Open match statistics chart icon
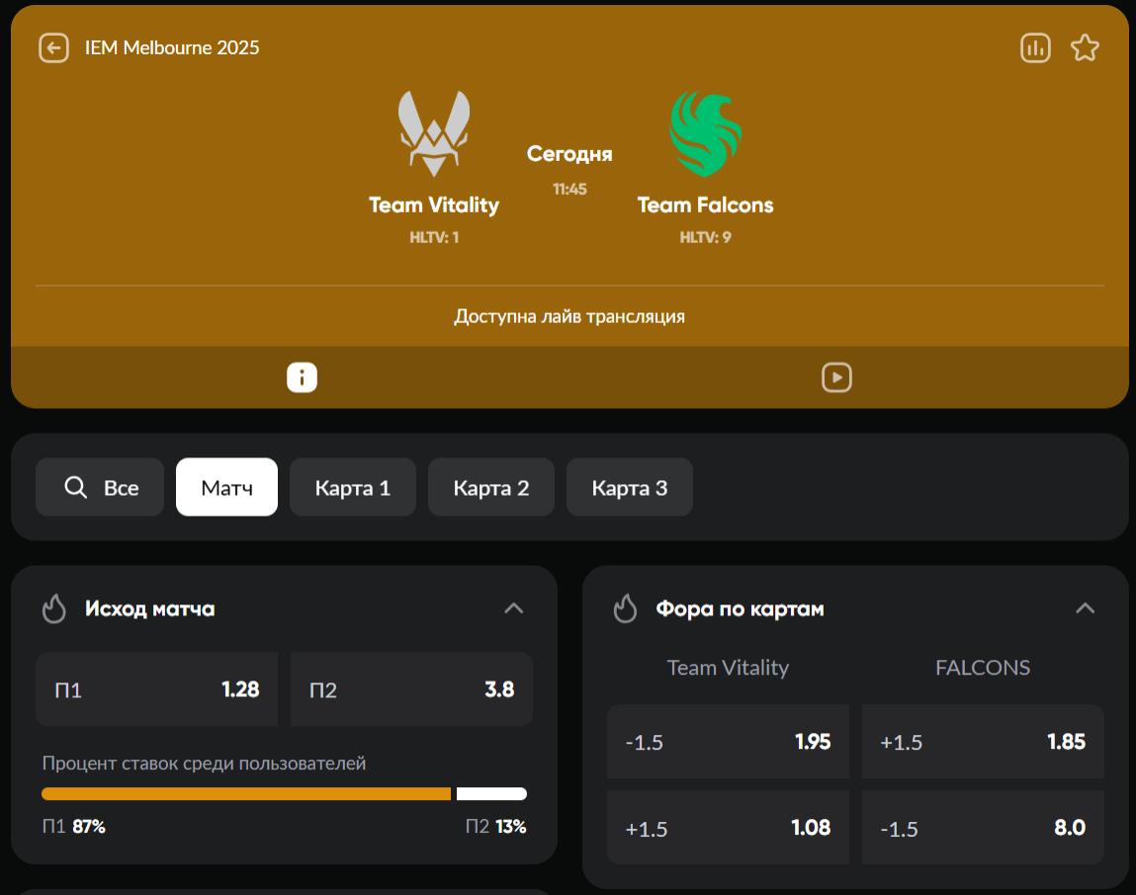1136x895 pixels. (1035, 48)
